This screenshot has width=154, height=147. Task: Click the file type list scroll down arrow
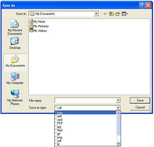click(118, 144)
